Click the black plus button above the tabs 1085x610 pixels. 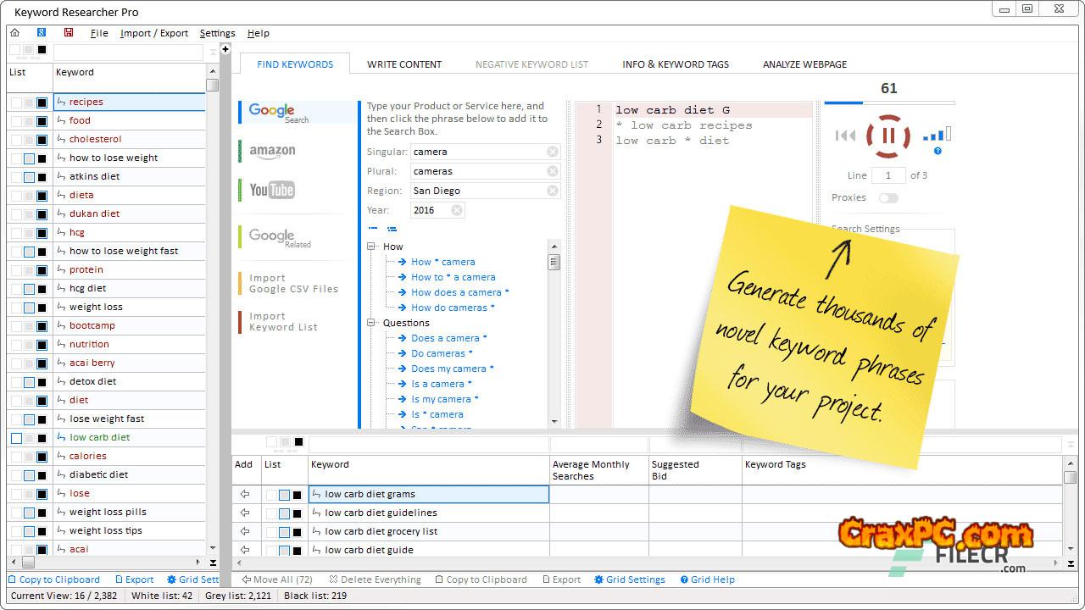tap(225, 49)
